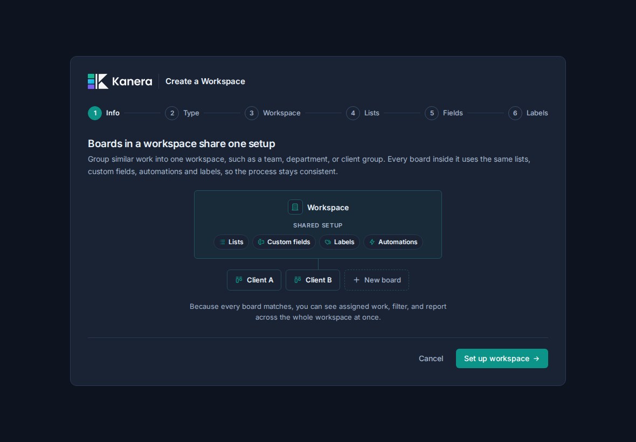The image size is (636, 442).
Task: Click the Client A label text
Action: pyautogui.click(x=260, y=280)
